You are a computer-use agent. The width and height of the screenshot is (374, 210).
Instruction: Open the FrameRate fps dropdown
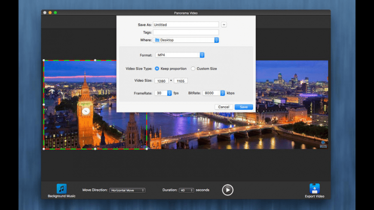coord(163,93)
